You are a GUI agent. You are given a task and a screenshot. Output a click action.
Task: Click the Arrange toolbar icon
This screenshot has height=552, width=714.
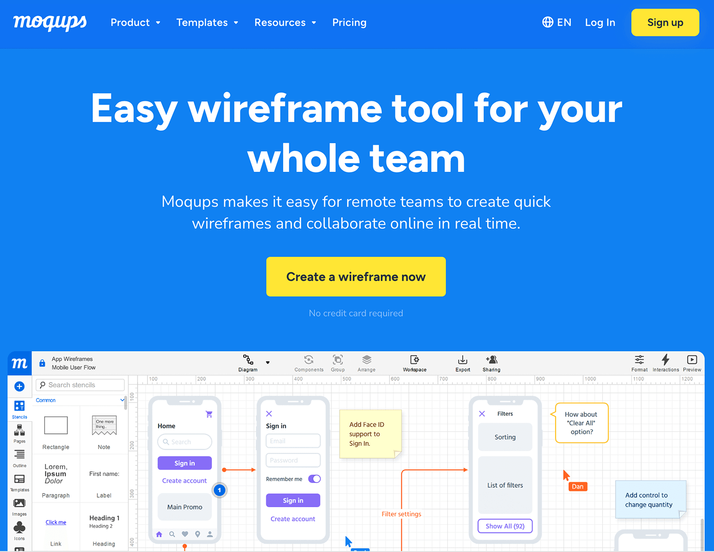(x=367, y=363)
